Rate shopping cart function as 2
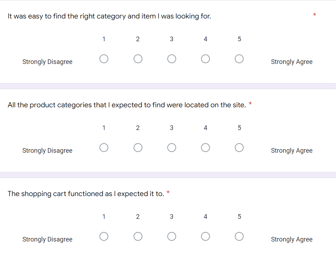This screenshot has width=336, height=260. pos(138,237)
